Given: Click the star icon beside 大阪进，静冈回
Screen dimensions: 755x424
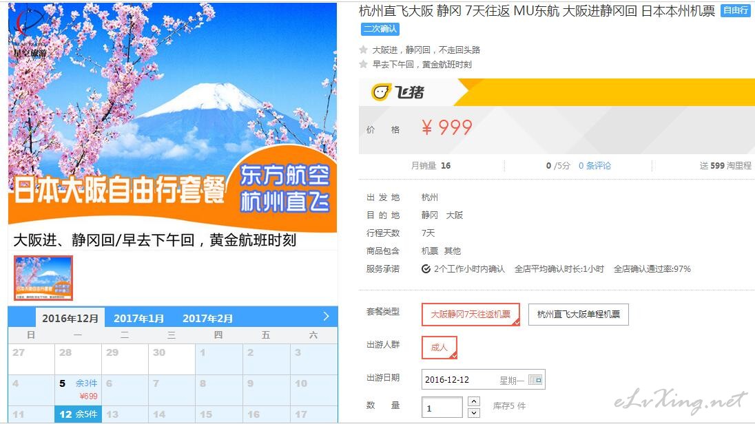Looking at the screenshot, I should click(364, 50).
